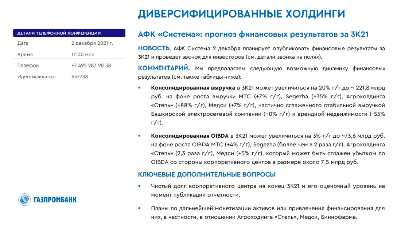Select the heading ДИВЕРСИФИЦИРОВАННЫЕ ХОЛДИНГИ
401x225 pixels.
point(241,14)
